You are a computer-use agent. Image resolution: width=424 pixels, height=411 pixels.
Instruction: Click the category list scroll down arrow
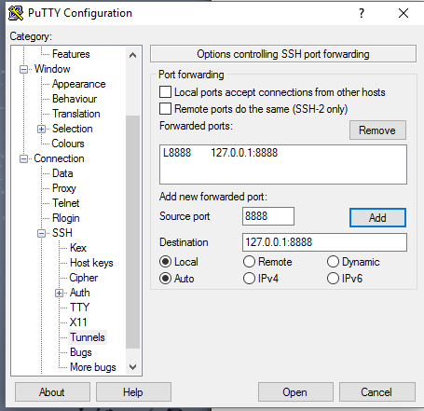pos(133,367)
